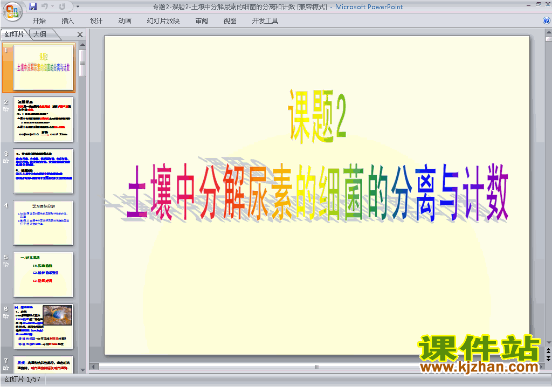Image resolution: width=552 pixels, height=387 pixels.
Task: Click thumbnail pane scroll down arrow
Action: pyautogui.click(x=82, y=370)
